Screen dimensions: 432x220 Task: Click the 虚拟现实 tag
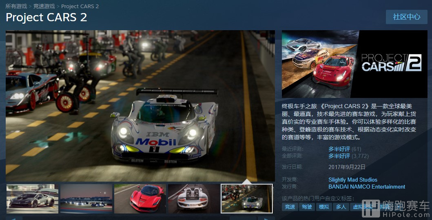[x=363, y=207]
